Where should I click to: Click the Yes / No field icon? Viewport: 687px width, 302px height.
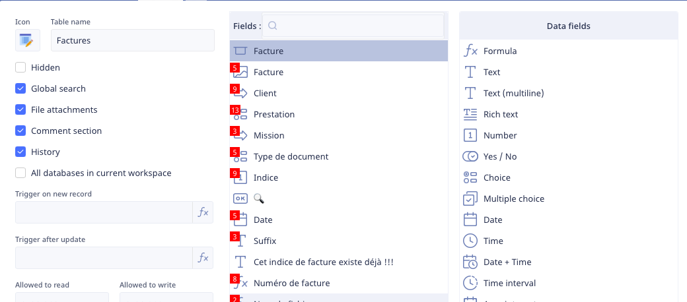pos(470,156)
